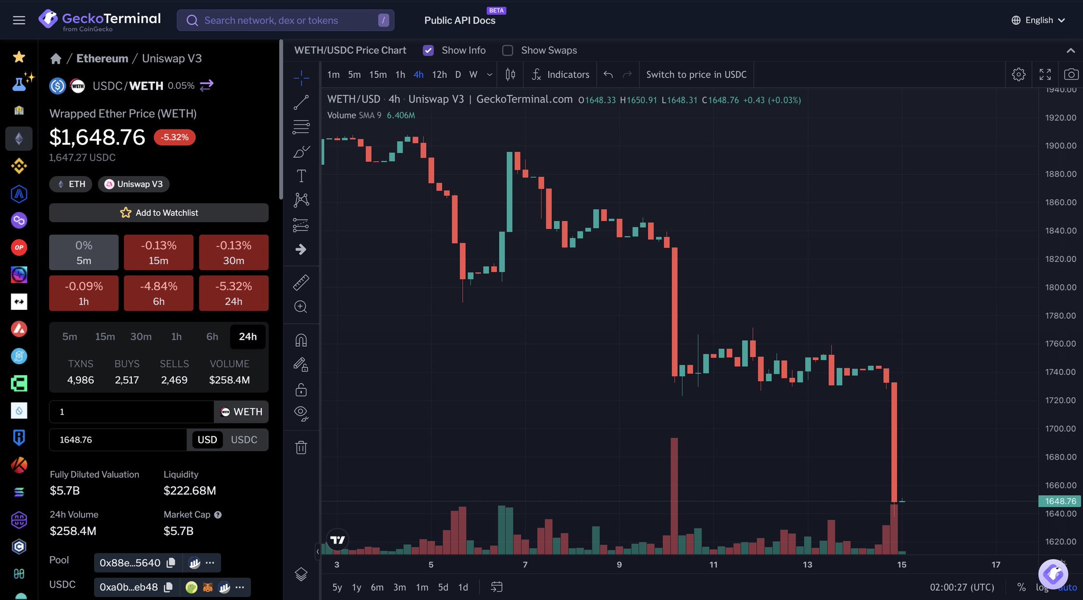The height and width of the screenshot is (600, 1083).
Task: Remove all drawings with trash icon
Action: pos(301,447)
